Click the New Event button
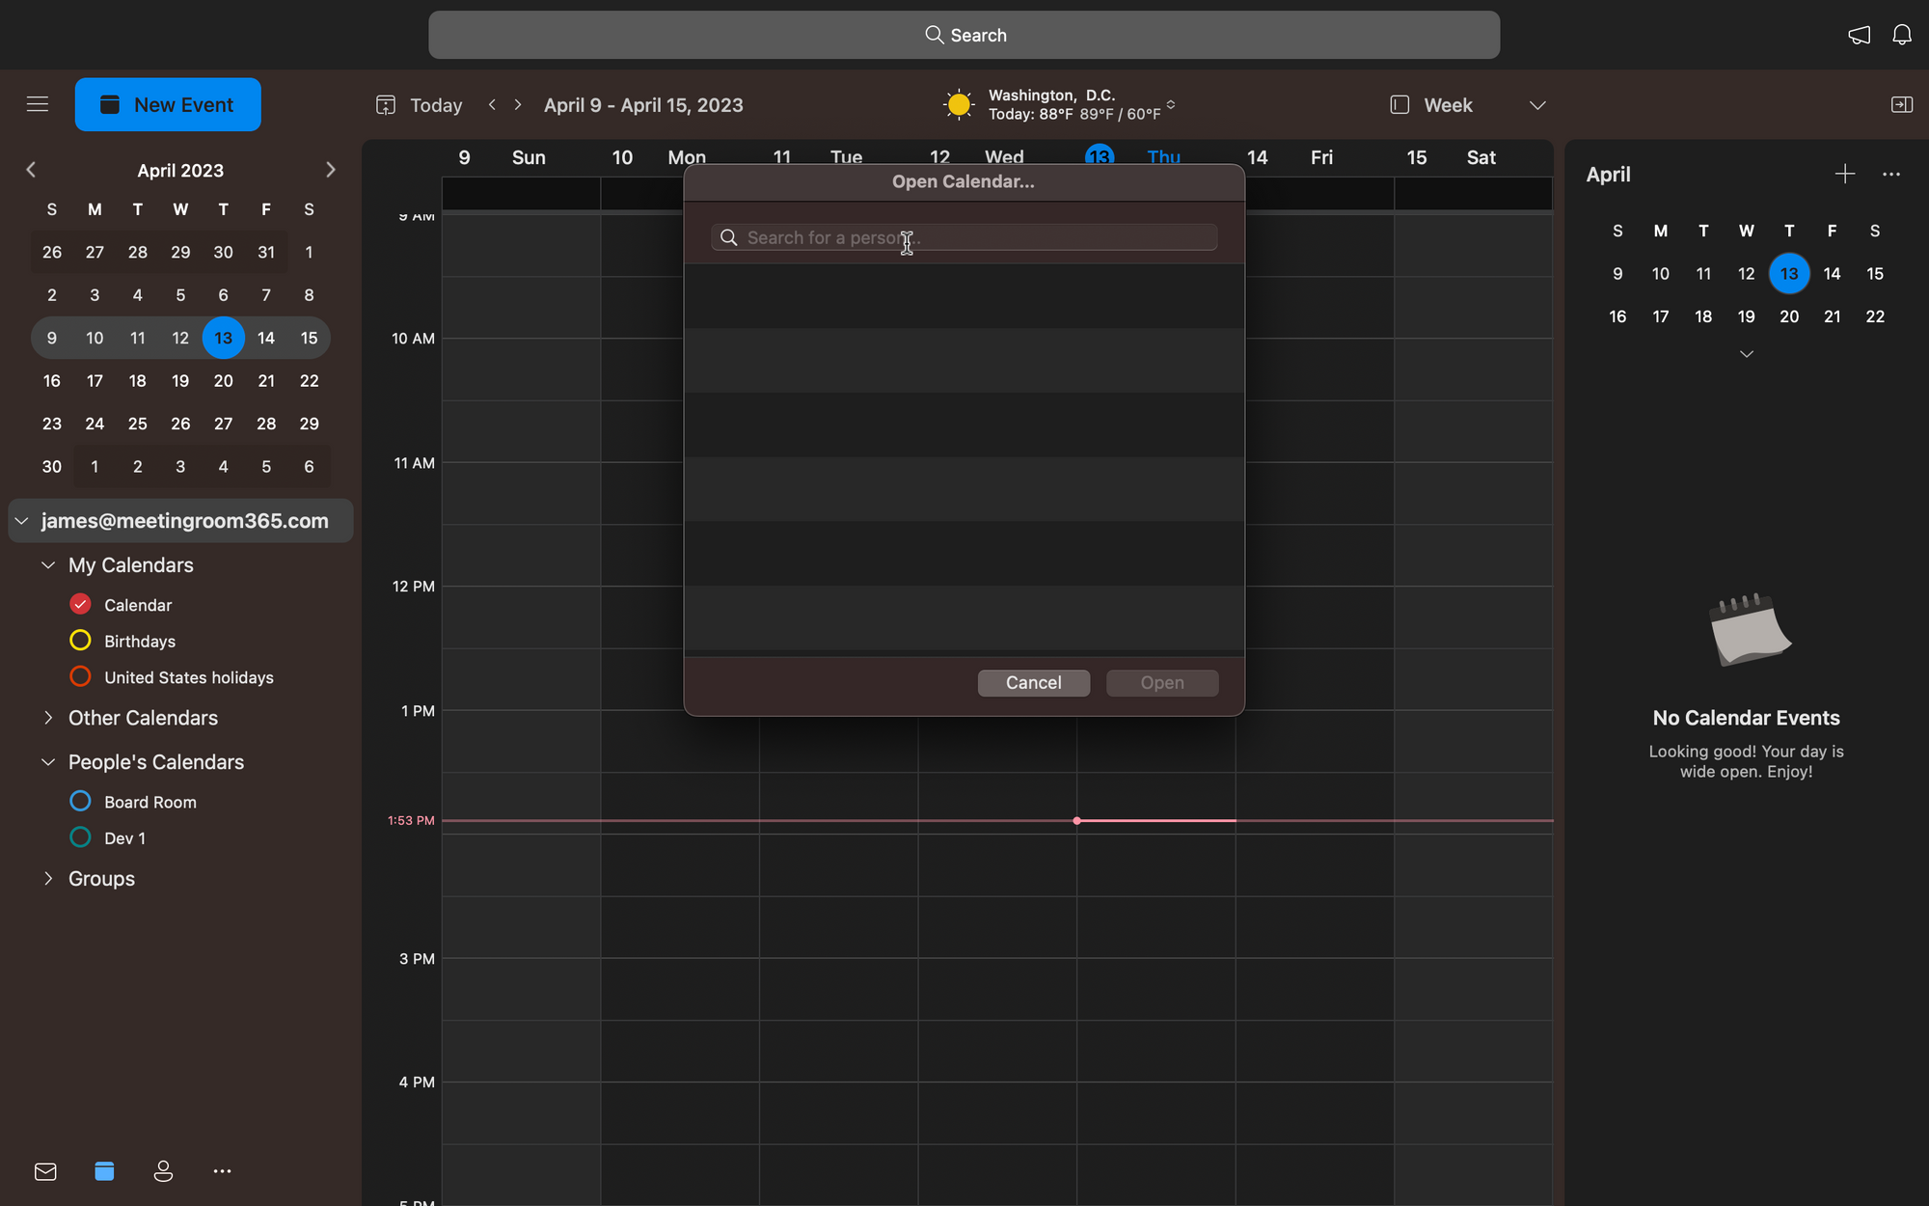This screenshot has width=1929, height=1206. point(168,104)
